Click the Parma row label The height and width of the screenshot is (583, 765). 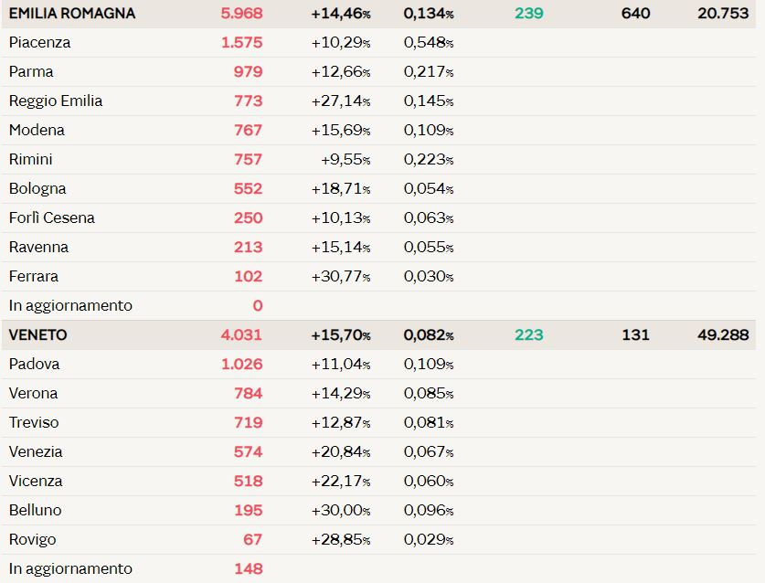pos(31,71)
